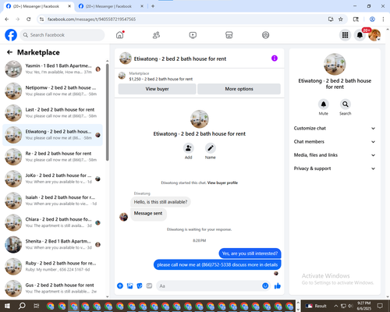Open the Friends icon in top navigation
390x312 pixels.
(x=156, y=35)
